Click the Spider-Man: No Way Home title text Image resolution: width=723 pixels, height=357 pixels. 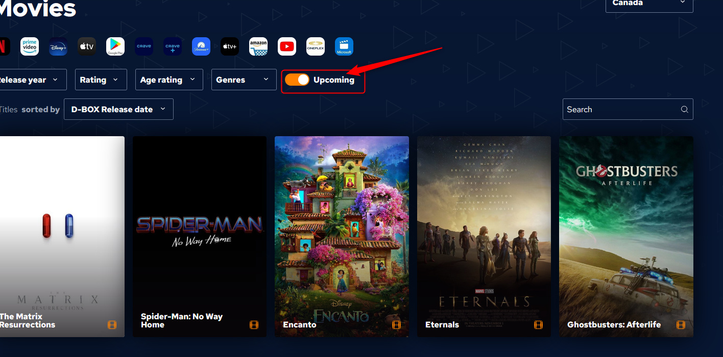point(182,321)
